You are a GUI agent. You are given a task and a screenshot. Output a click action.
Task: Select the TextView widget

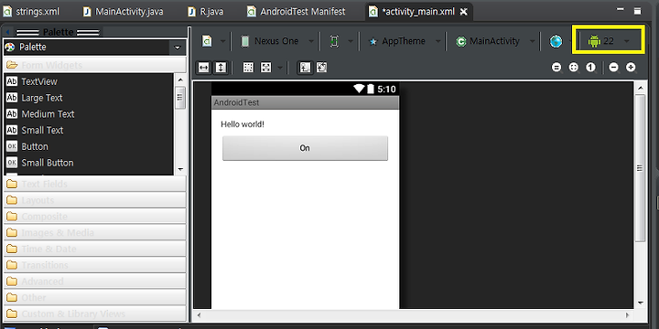[89, 81]
